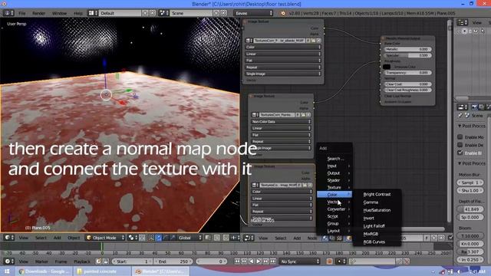Select the rotate manipulator arc icon

click(x=166, y=238)
